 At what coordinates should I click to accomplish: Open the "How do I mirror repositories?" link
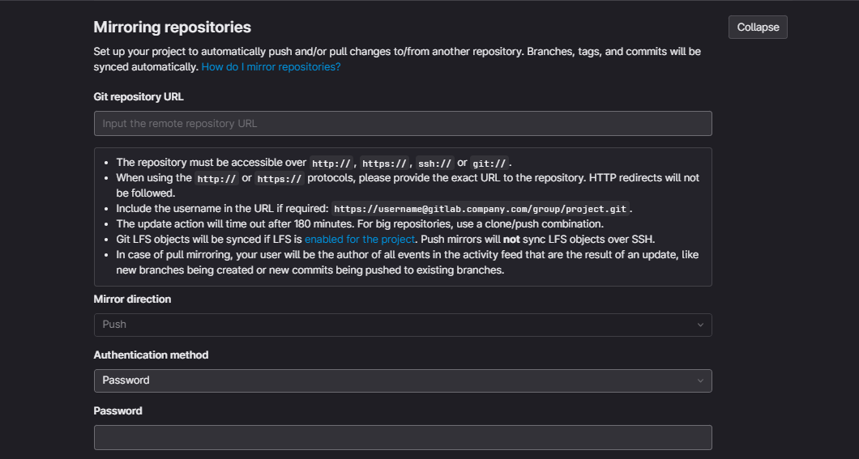pyautogui.click(x=271, y=67)
